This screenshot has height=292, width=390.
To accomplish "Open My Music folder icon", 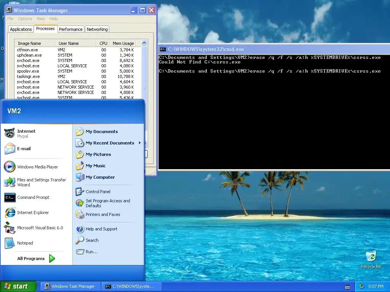I will 80,166.
